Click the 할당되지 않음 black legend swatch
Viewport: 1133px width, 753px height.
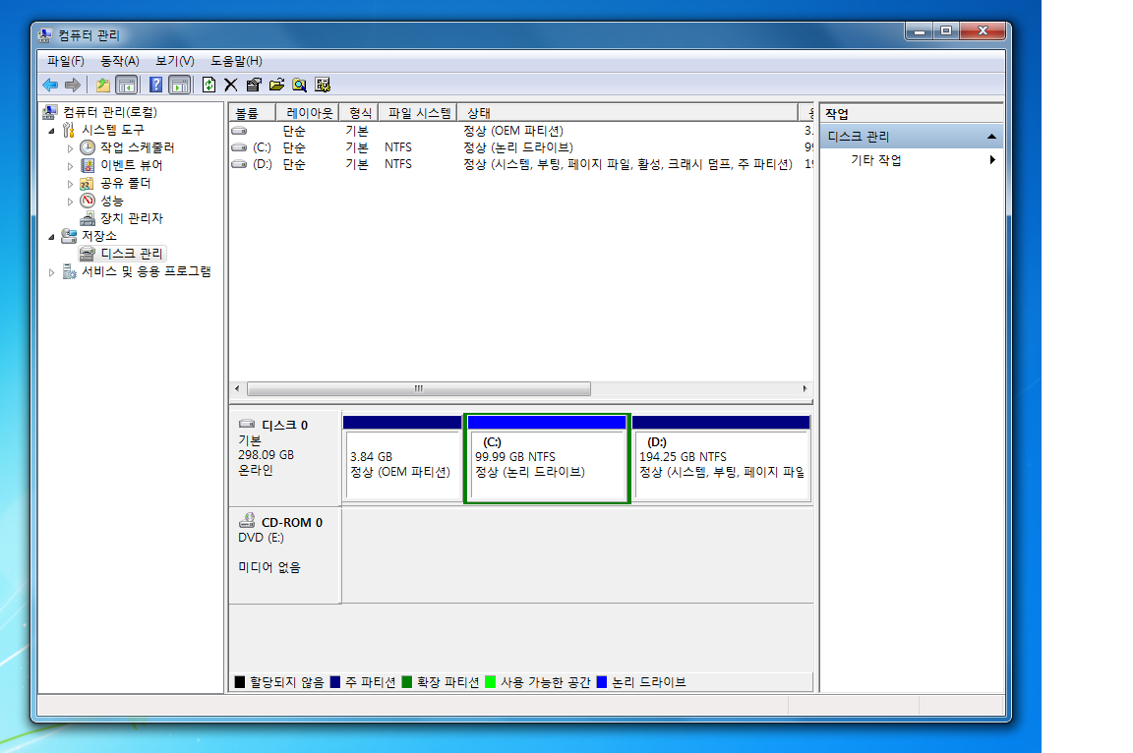240,682
